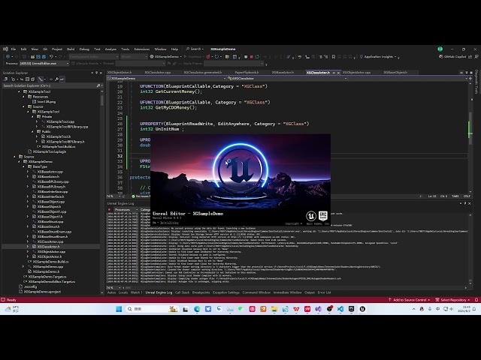Open the Debug menu
481x360 pixels.
84,49
